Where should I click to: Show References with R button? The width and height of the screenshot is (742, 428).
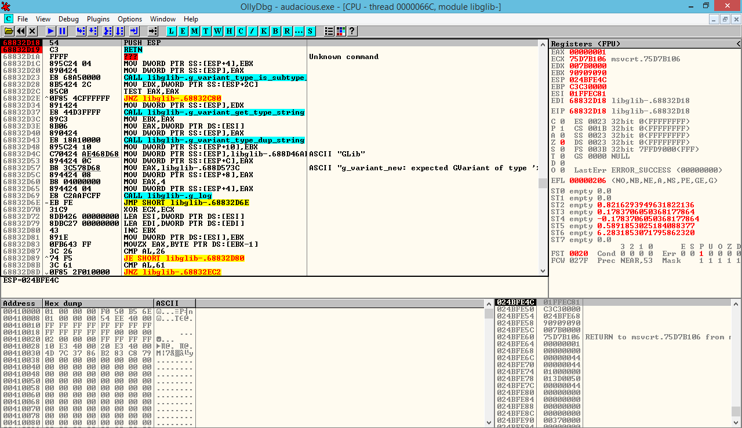(288, 31)
